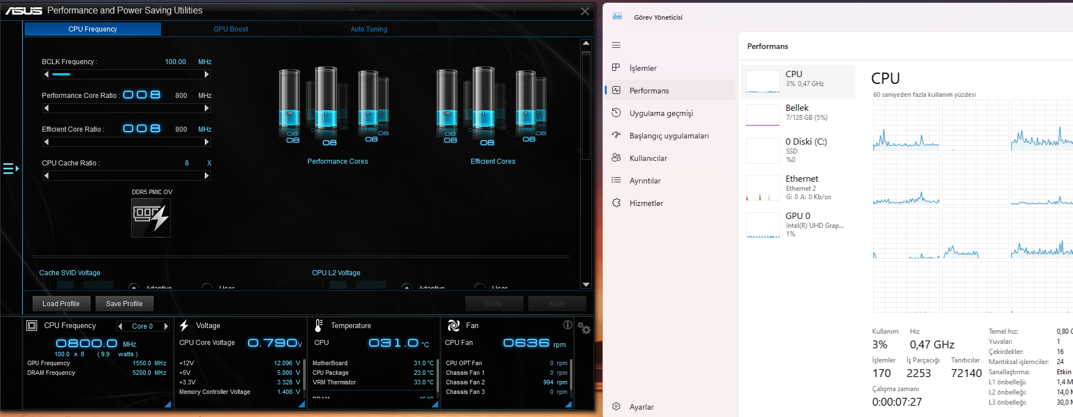Screen dimensions: 1073x417
Task: Select the CPU Frequency tab
Action: (93, 29)
